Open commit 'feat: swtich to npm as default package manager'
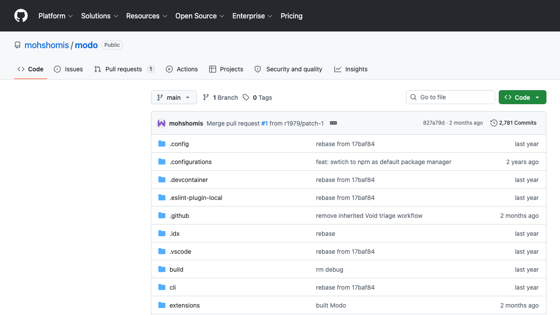The width and height of the screenshot is (560, 315). pyautogui.click(x=384, y=162)
